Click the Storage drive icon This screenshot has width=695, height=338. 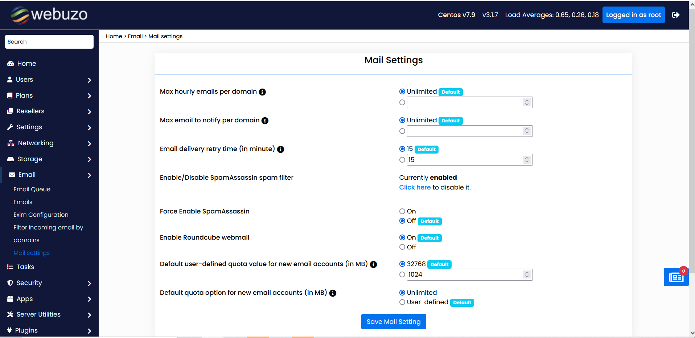11,159
